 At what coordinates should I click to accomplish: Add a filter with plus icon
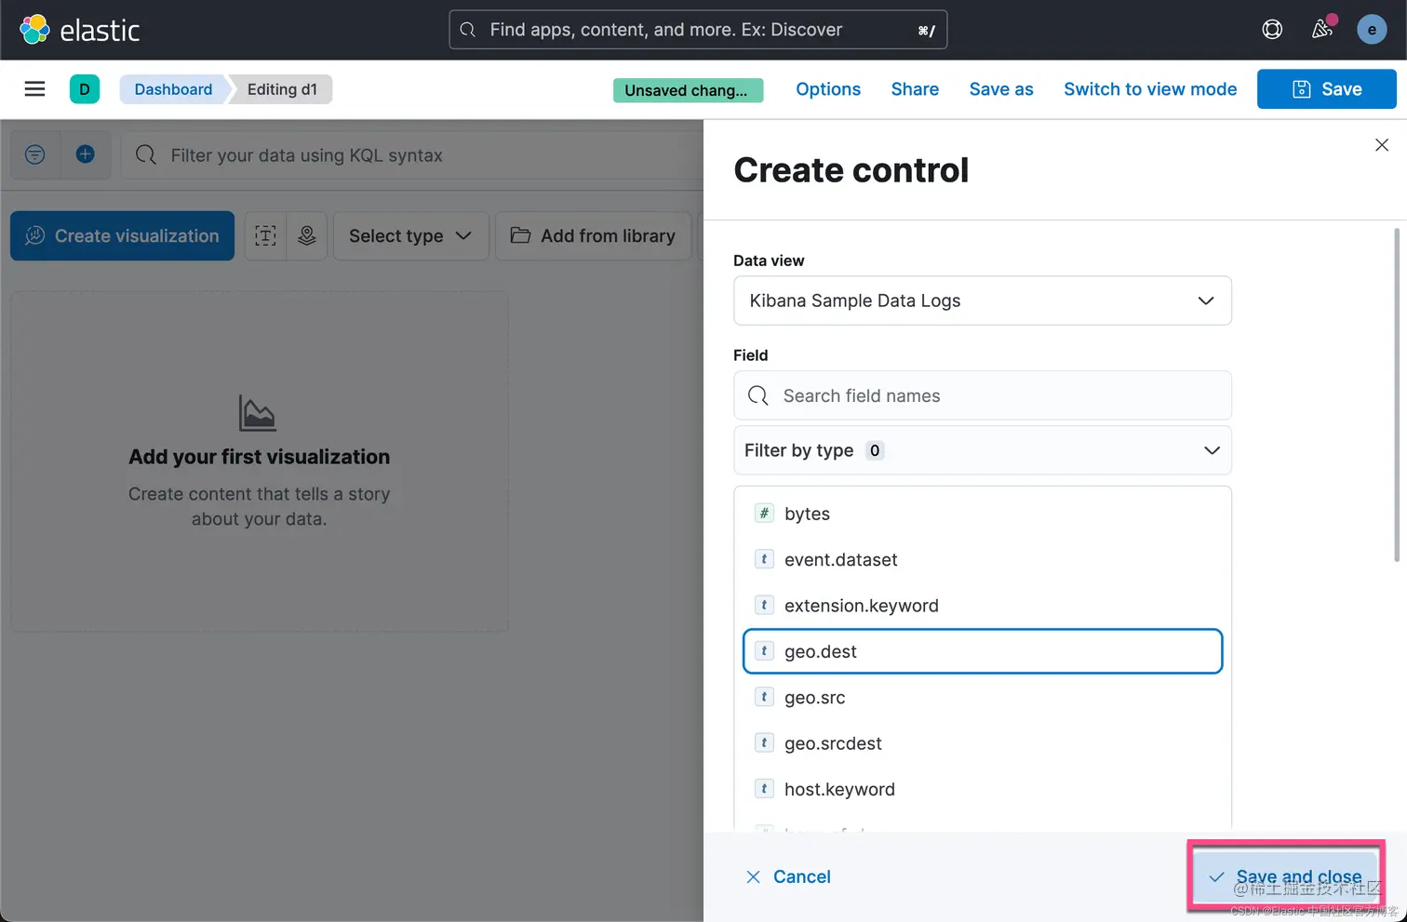click(x=86, y=154)
